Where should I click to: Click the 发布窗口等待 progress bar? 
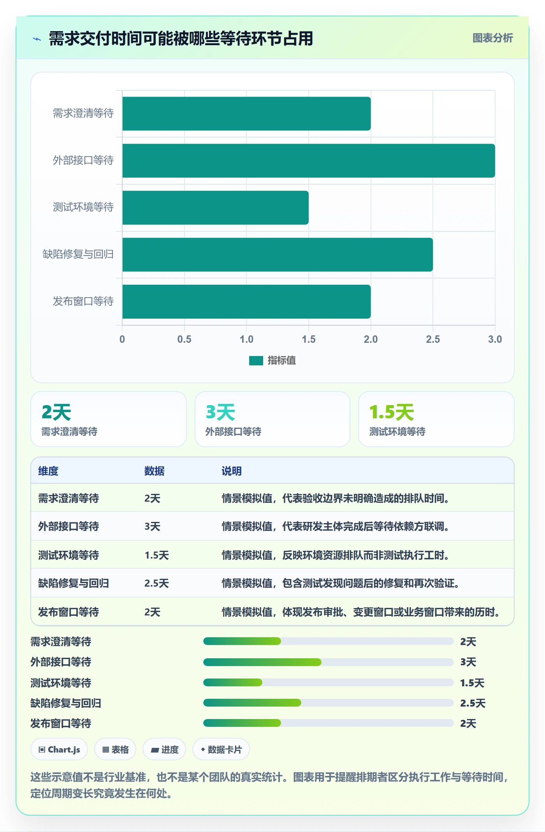tap(328, 723)
